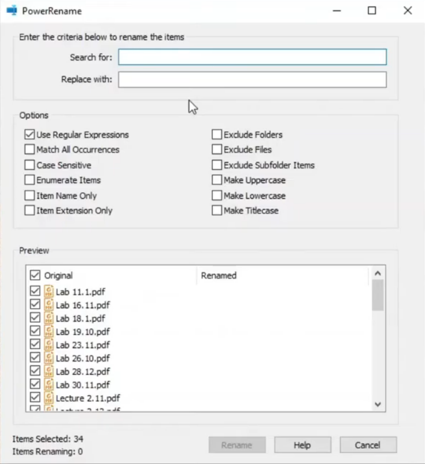Enable Match All Occurrences checkbox
The width and height of the screenshot is (425, 464).
pyautogui.click(x=30, y=149)
